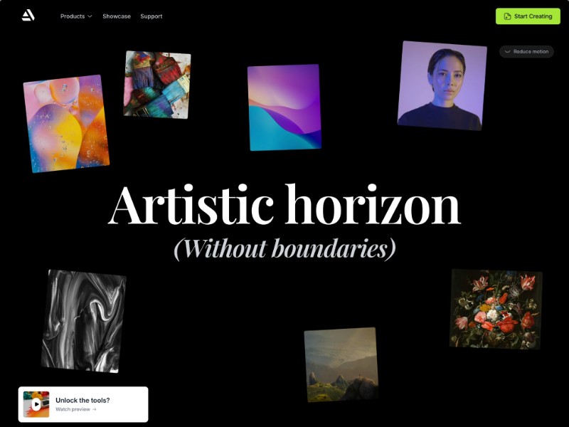
Task: Click the triangular A logo icon
Action: point(28,15)
